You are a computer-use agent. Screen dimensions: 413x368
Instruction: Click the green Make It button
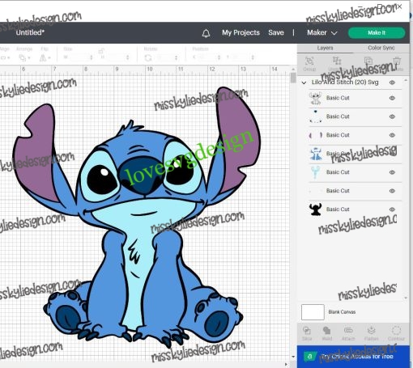pyautogui.click(x=377, y=32)
